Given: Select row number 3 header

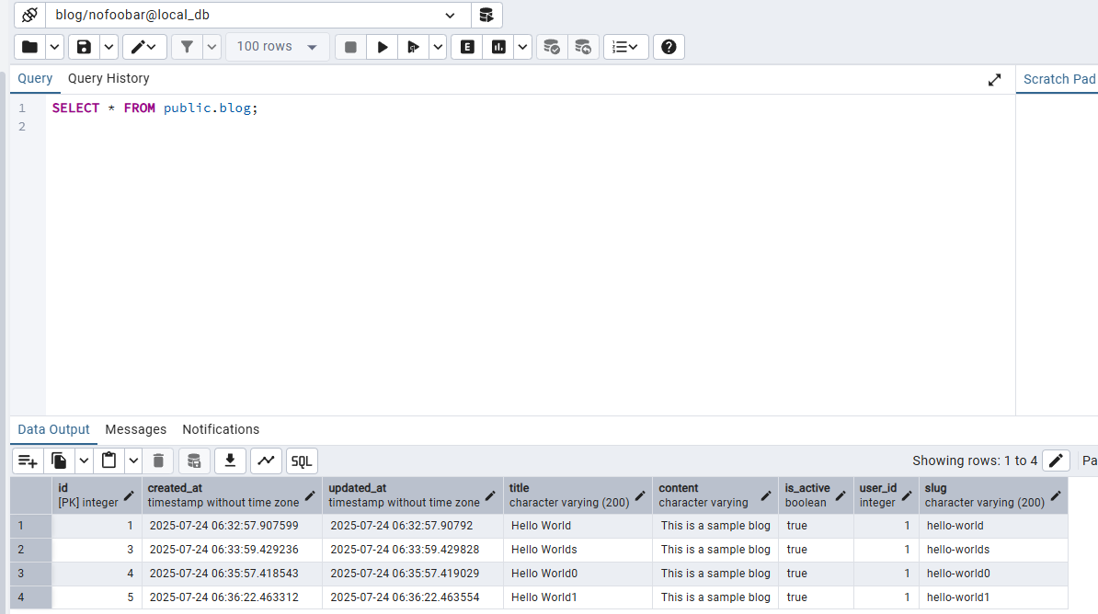Looking at the screenshot, I should [31, 574].
